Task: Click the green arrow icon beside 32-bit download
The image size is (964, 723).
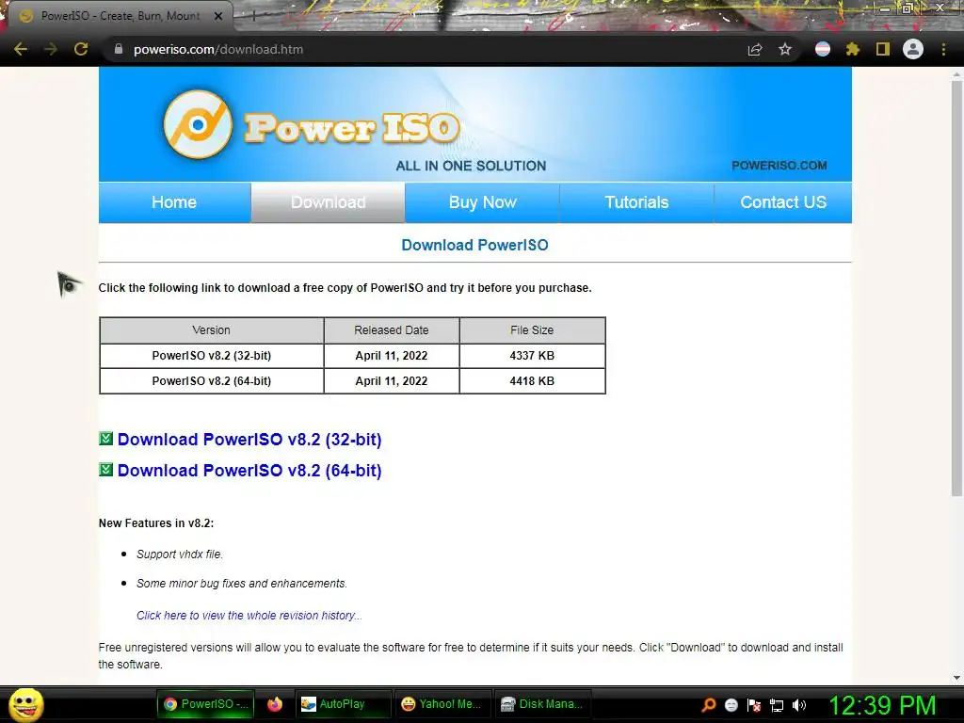Action: pos(105,439)
